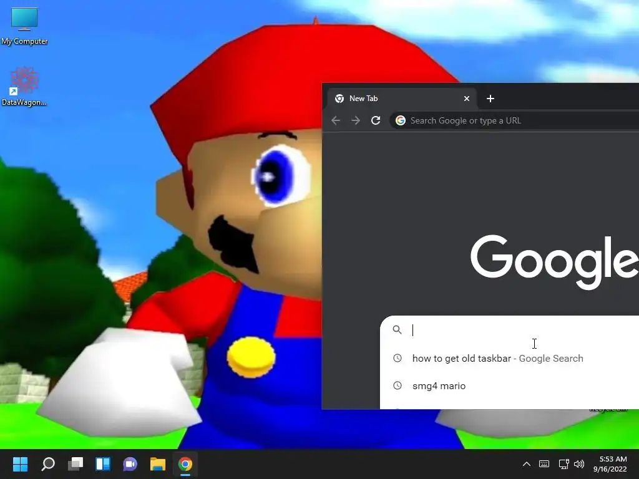This screenshot has width=639, height=479.
Task: Open File Explorer from the taskbar
Action: 158,464
